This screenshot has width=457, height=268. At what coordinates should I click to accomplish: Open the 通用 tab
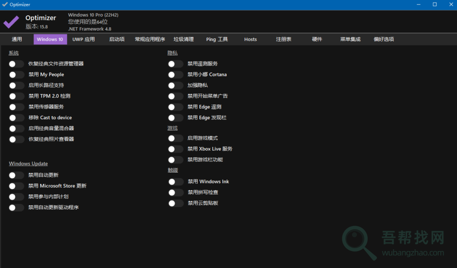point(17,39)
